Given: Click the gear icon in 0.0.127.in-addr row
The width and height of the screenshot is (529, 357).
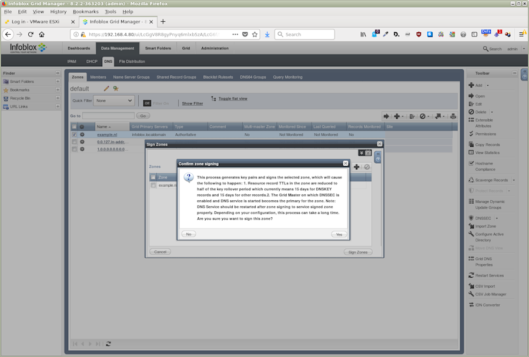Looking at the screenshot, I should [82, 142].
